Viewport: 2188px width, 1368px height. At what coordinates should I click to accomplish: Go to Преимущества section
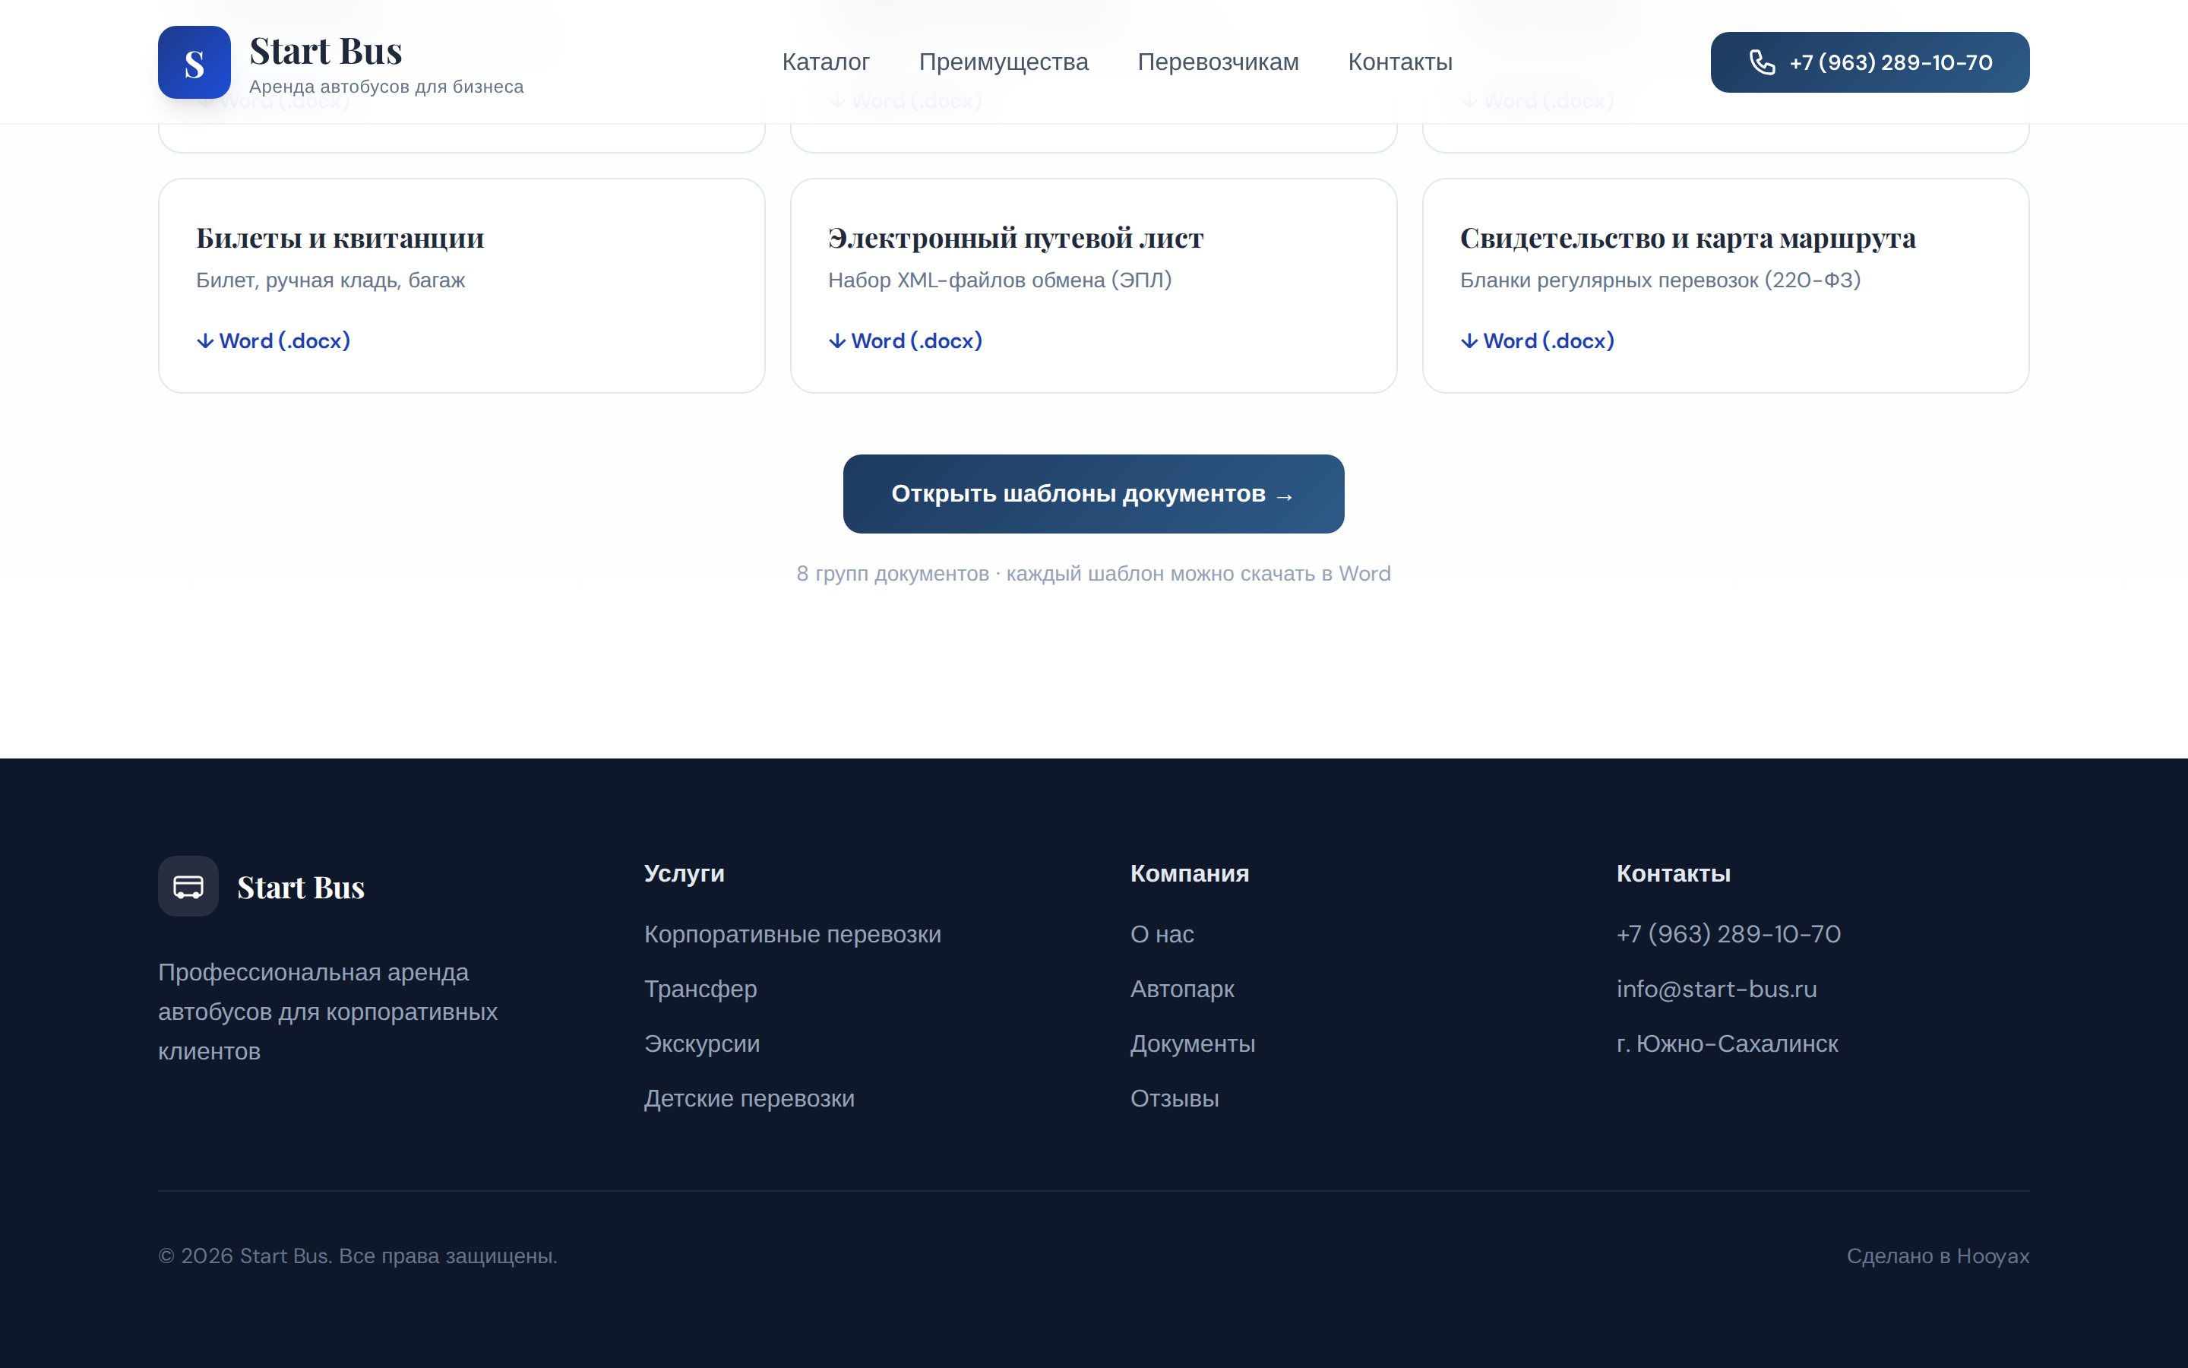coord(1004,62)
